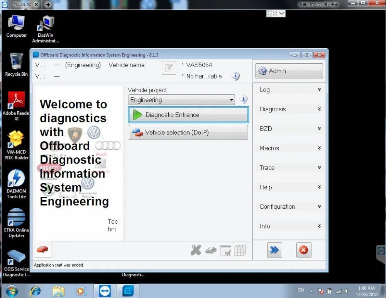The width and height of the screenshot is (386, 298).
Task: Click the TeamViewer side panel icon
Action: click(381, 251)
